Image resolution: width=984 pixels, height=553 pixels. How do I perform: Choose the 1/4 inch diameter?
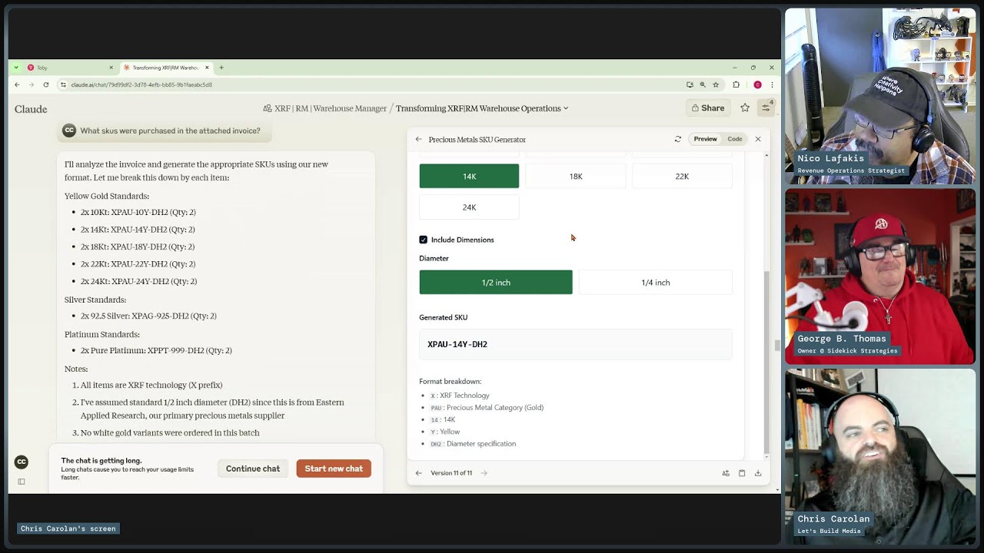pos(656,282)
